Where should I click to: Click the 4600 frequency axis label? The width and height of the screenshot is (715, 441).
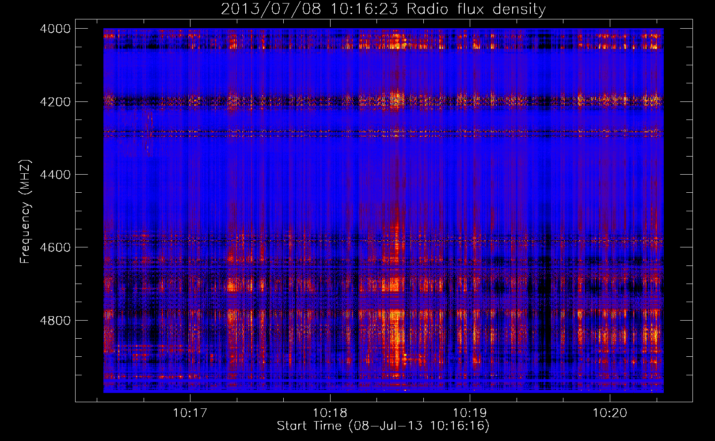tap(55, 247)
